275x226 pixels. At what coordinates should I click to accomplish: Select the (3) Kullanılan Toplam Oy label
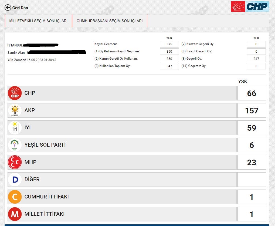pos(113,66)
